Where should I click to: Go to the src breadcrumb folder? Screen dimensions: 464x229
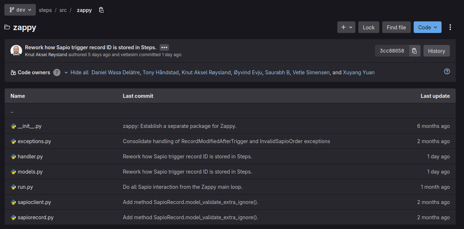(x=63, y=10)
